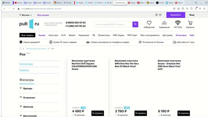Open the Проекторы category

(x=104, y=35)
